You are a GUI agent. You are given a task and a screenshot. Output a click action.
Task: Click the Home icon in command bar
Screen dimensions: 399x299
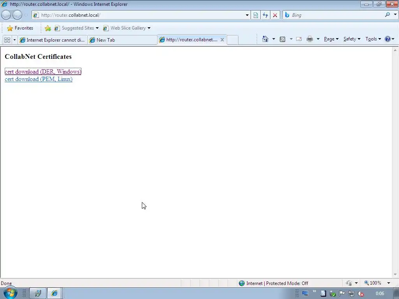pos(265,39)
